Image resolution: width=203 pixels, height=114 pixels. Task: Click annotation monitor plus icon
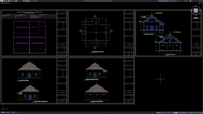[x=194, y=113]
